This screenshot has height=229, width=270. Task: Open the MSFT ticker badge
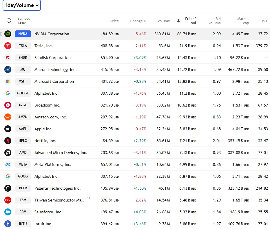pos(23,81)
